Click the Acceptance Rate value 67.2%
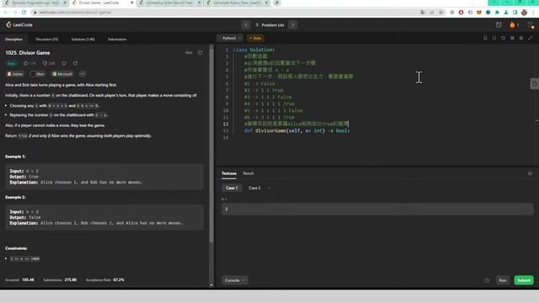Image resolution: width=539 pixels, height=303 pixels. coord(119,279)
